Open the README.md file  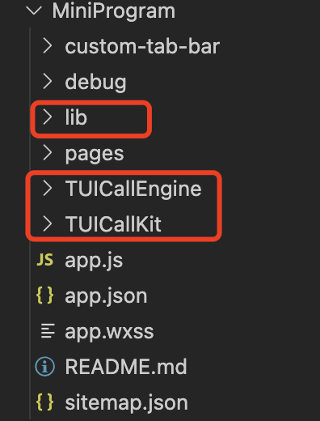pos(126,367)
